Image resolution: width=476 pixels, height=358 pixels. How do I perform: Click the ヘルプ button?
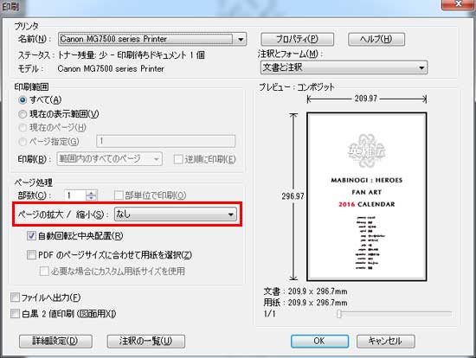[x=376, y=39]
